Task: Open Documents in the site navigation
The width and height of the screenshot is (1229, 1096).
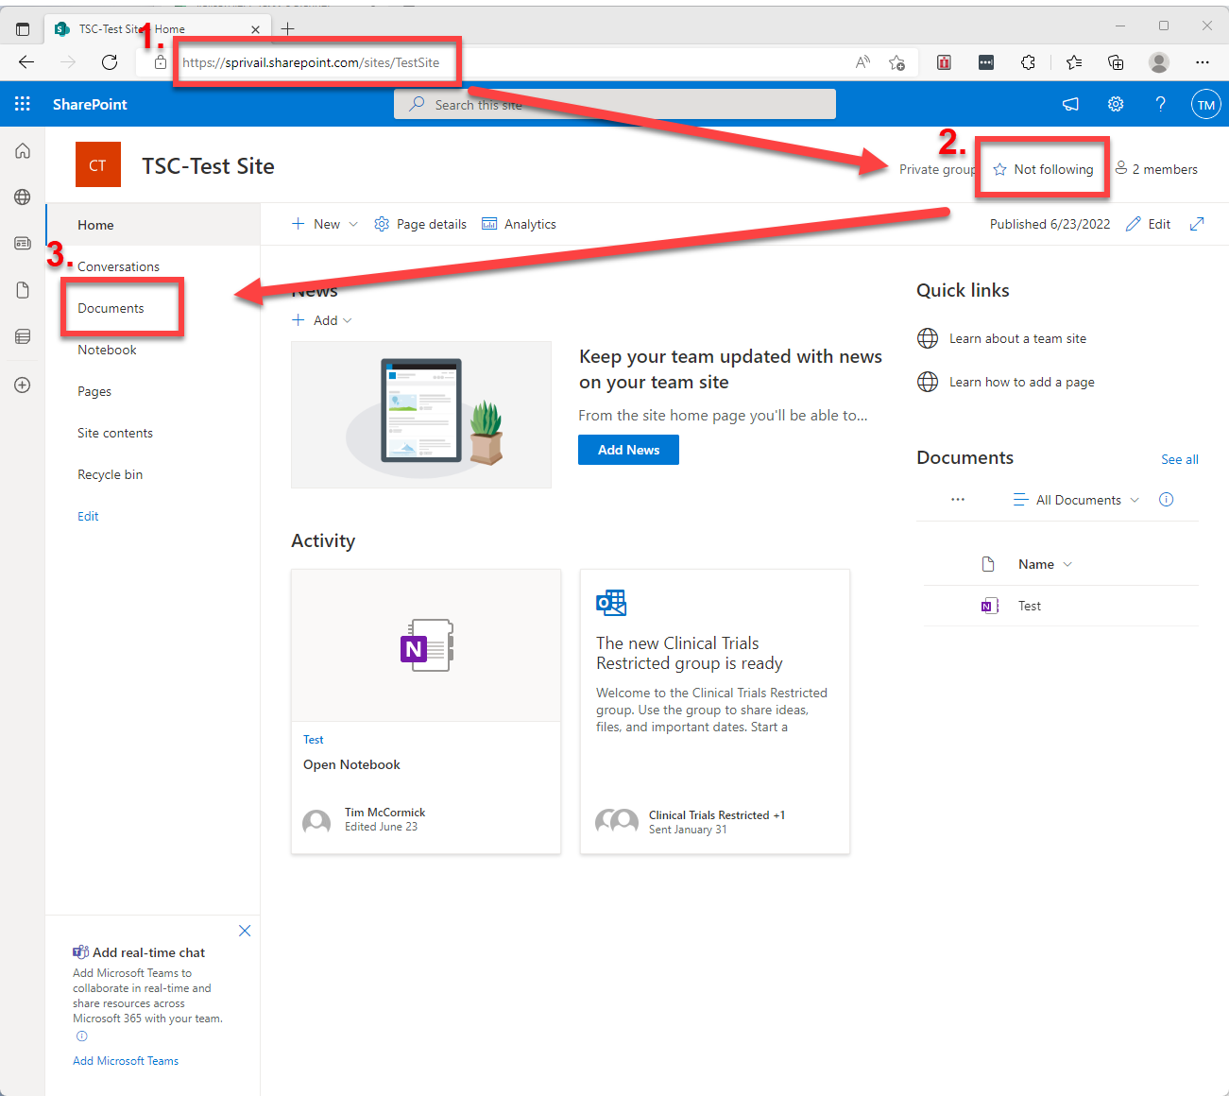Action: (x=111, y=308)
